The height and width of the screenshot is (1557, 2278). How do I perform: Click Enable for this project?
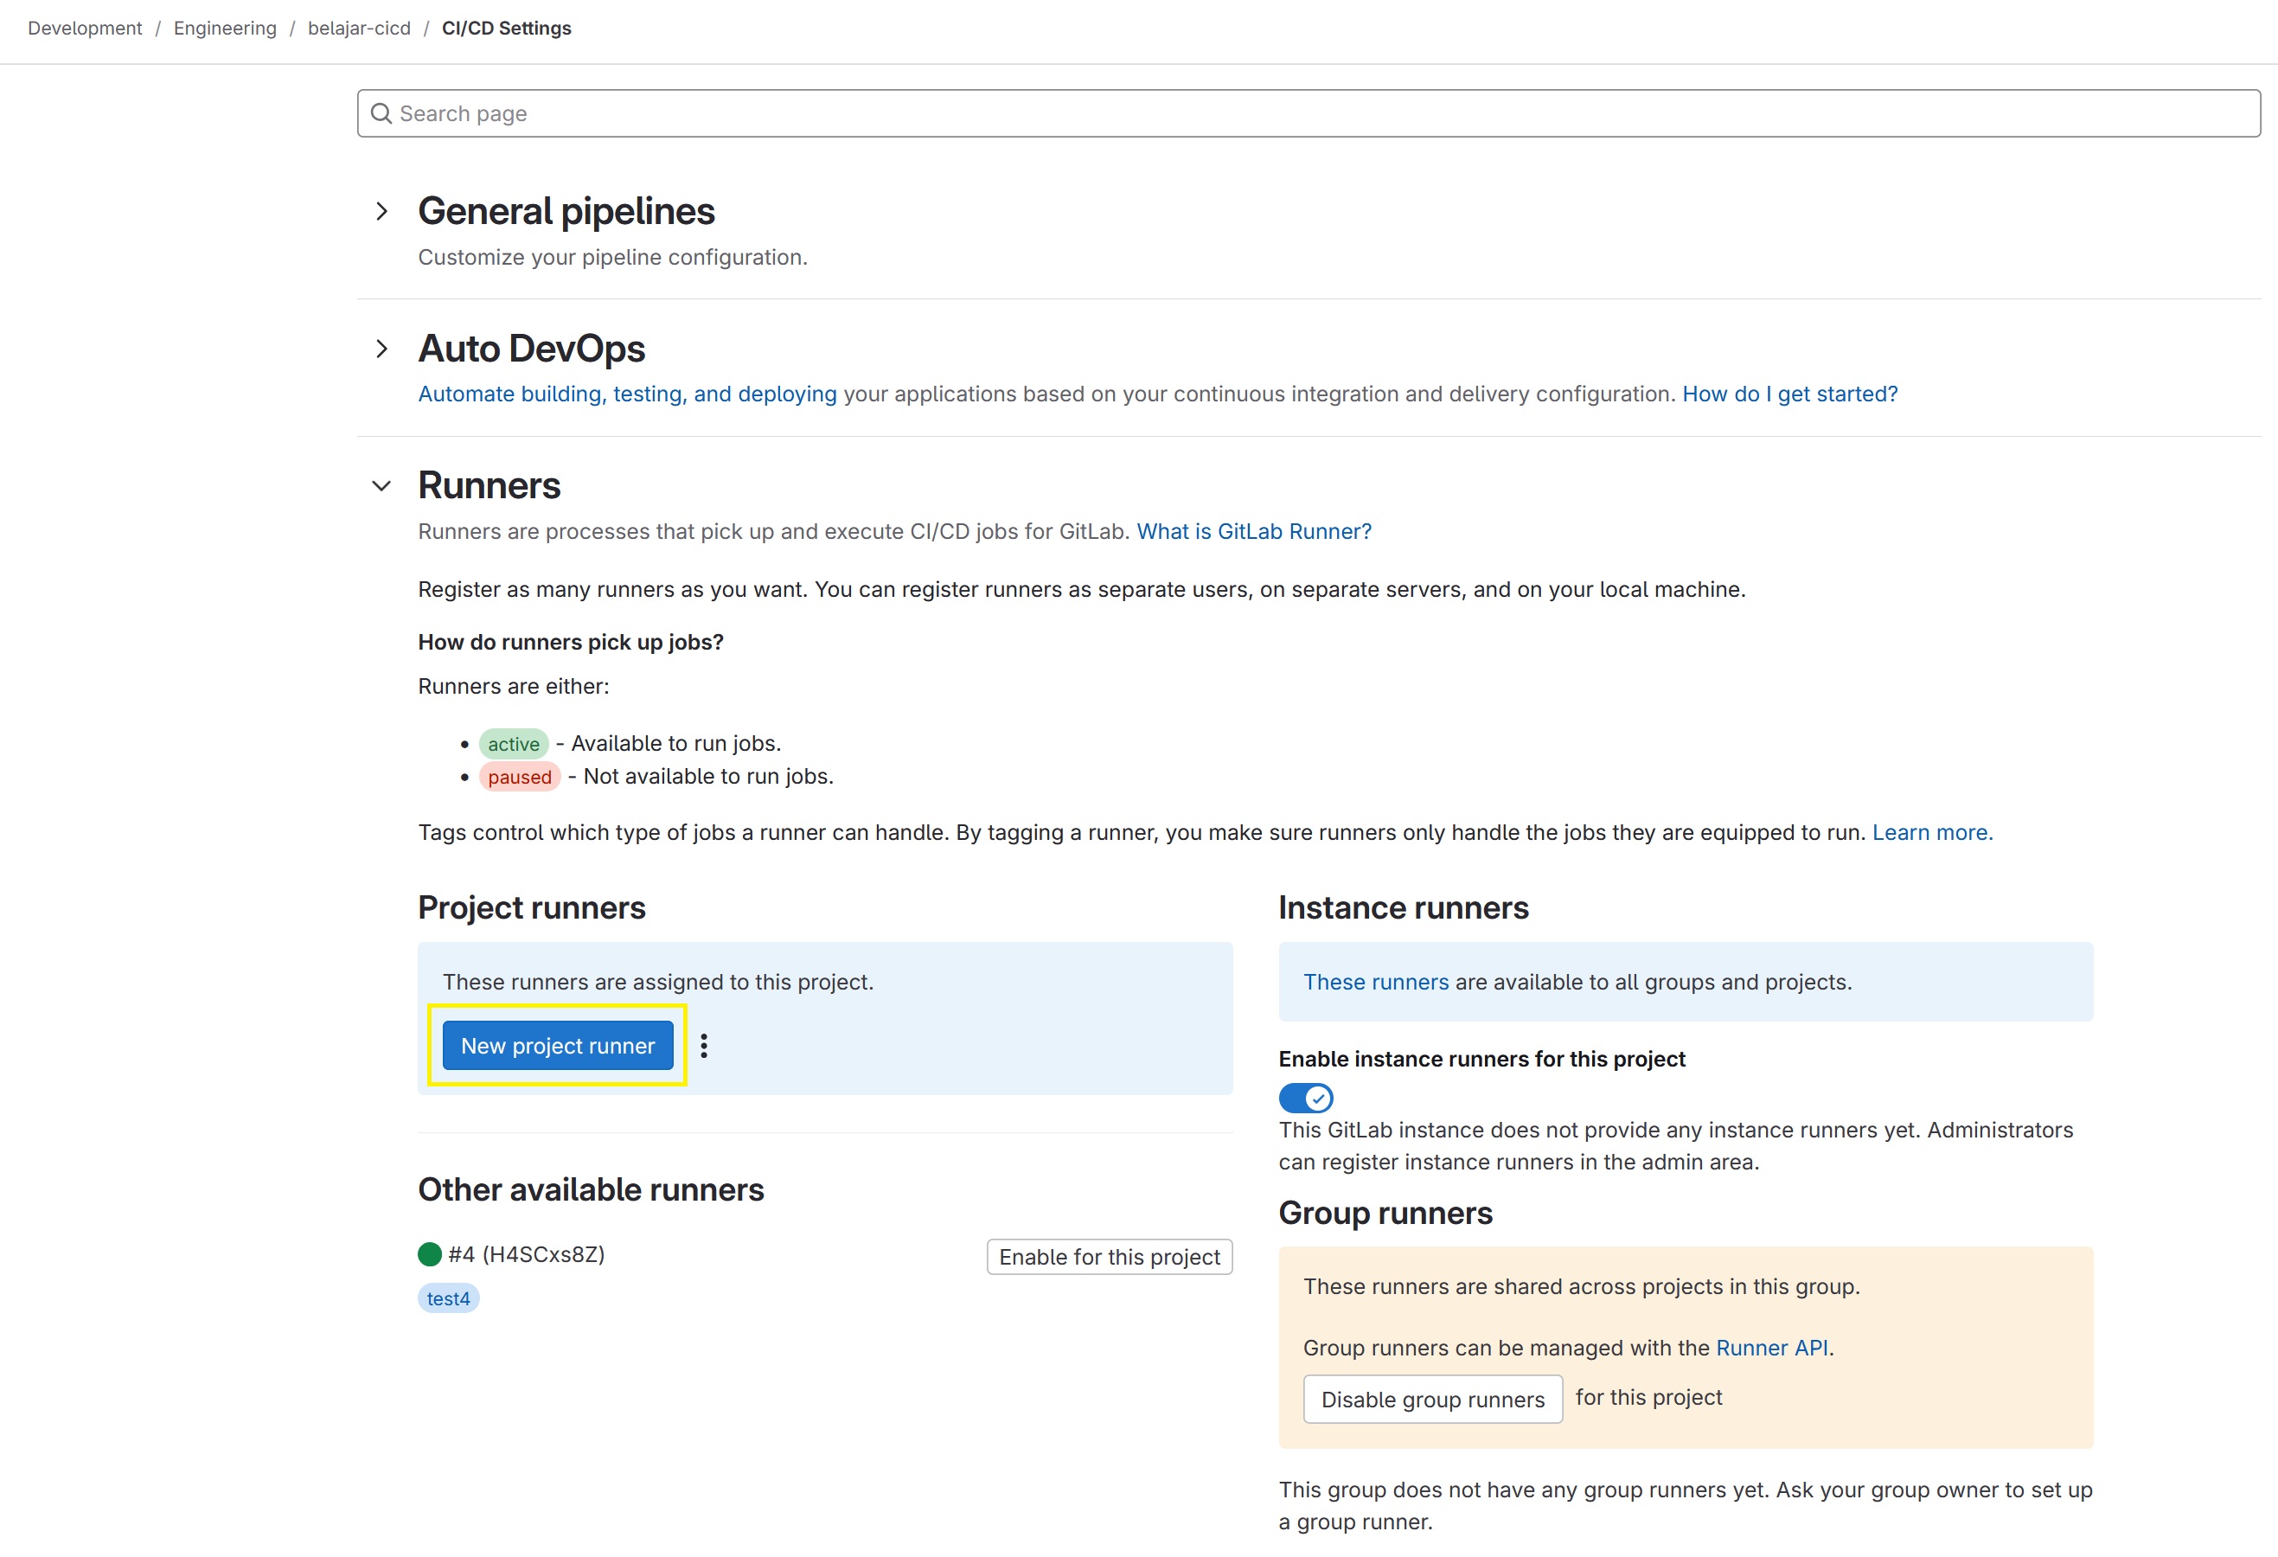click(1109, 1257)
